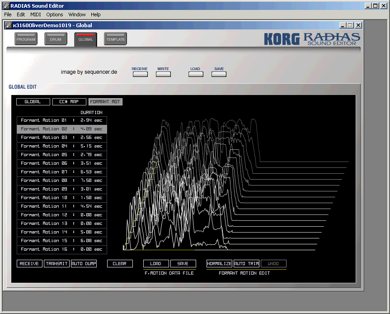Select Formant Motion 03 row
This screenshot has width=390, height=314.
coord(62,138)
